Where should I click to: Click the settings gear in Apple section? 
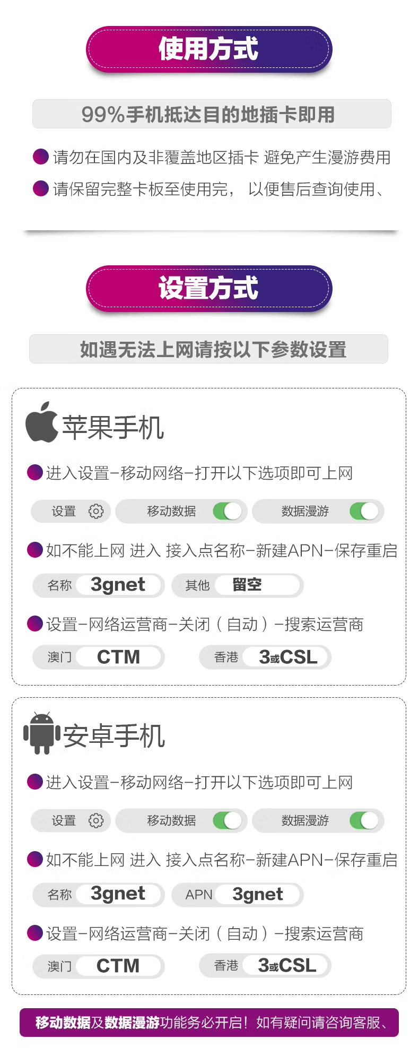[x=96, y=511]
